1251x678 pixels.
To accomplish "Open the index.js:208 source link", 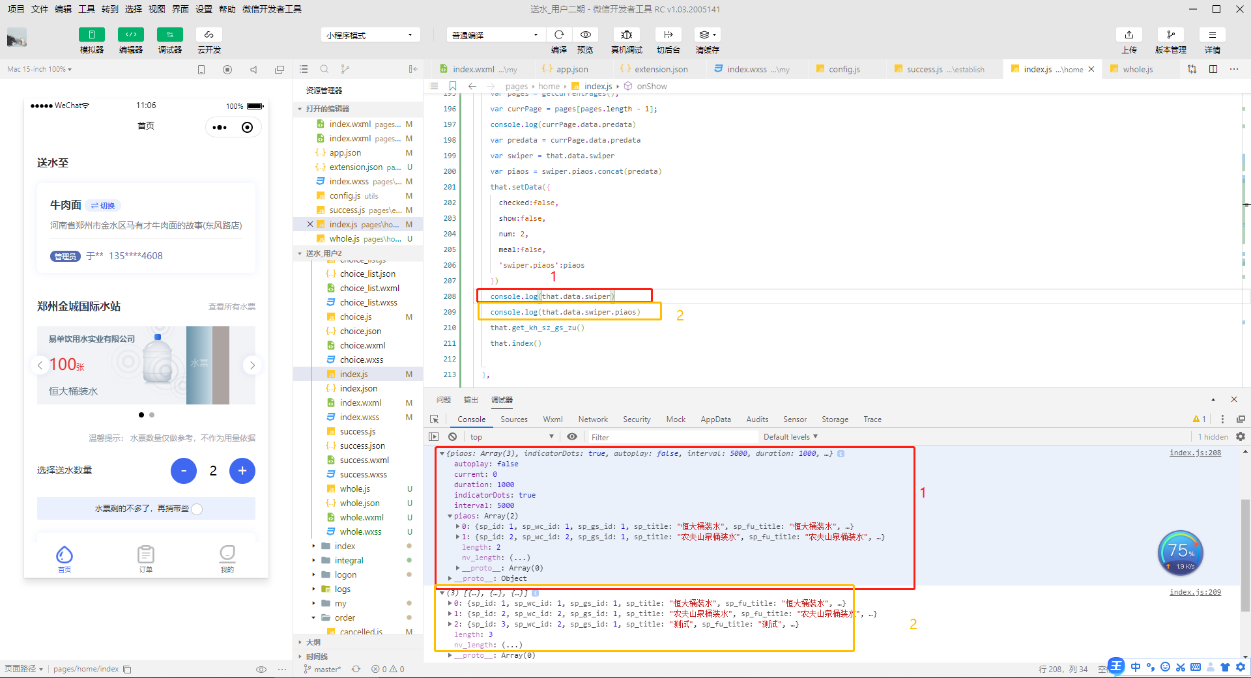I will [x=1195, y=453].
